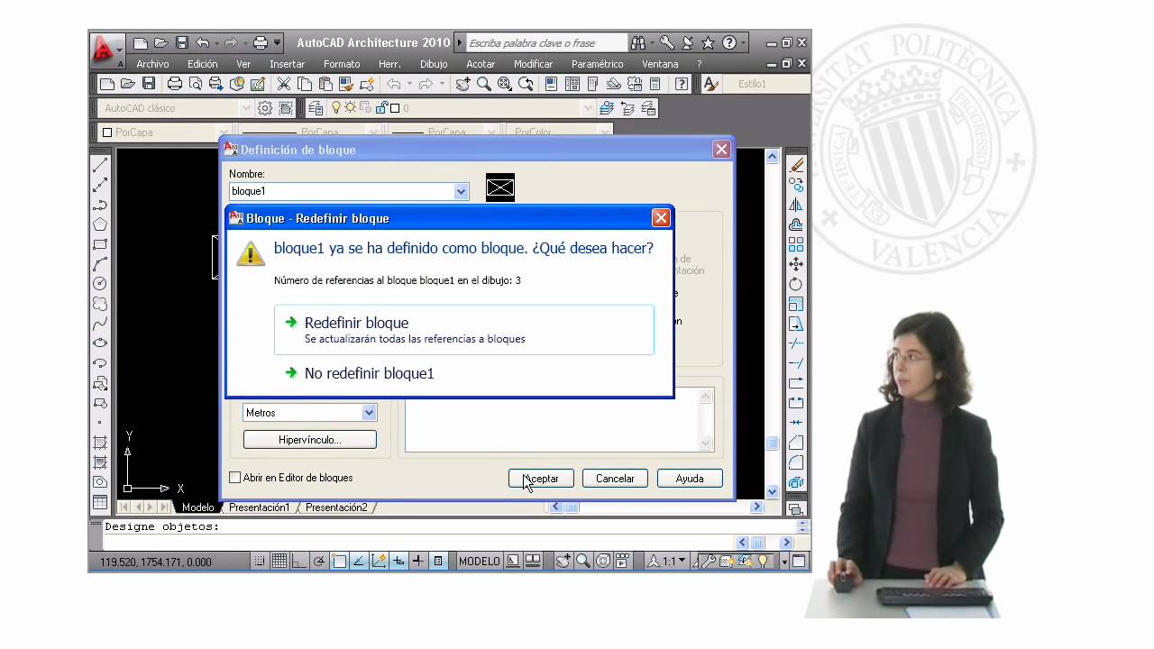Open the Dibujo menu
Image resolution: width=1154 pixels, height=649 pixels.
(x=434, y=64)
